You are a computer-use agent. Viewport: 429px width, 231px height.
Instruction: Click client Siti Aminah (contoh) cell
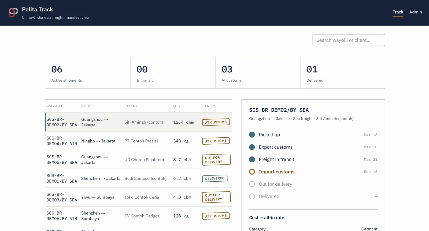tap(144, 122)
